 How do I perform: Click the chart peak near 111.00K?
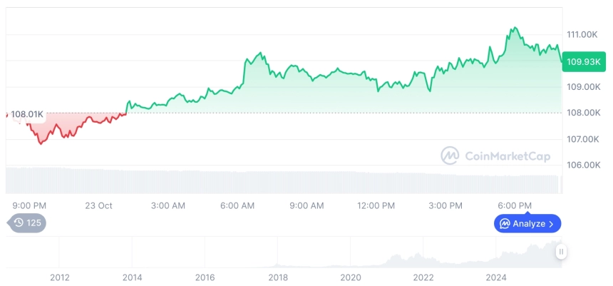pyautogui.click(x=512, y=29)
